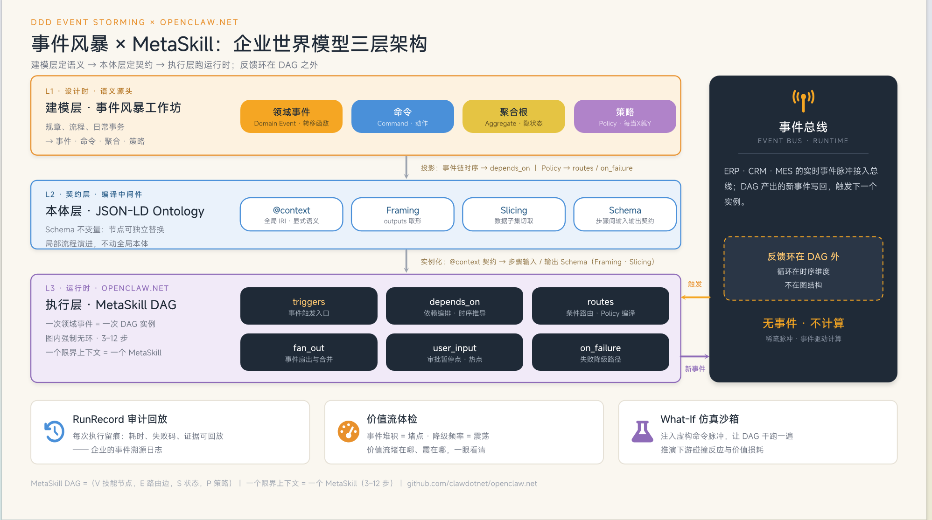The image size is (932, 520).
Task: Select the yellow 聚合根 Aggregate card
Action: [513, 117]
